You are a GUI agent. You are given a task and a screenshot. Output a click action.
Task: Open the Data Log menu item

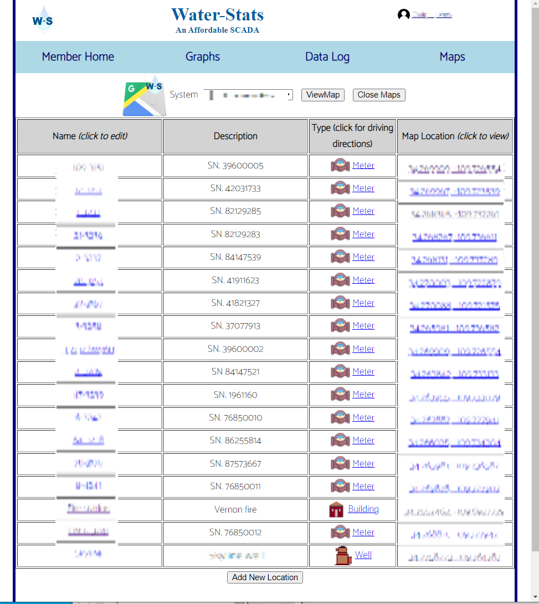(x=327, y=57)
